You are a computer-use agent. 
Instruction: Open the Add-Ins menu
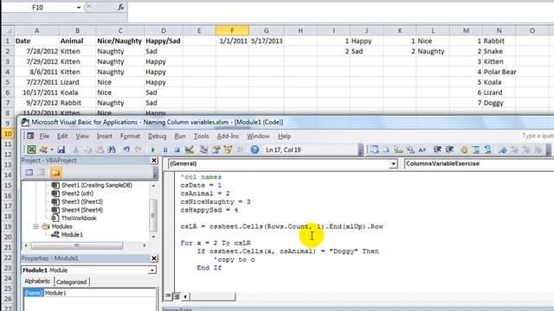click(228, 136)
